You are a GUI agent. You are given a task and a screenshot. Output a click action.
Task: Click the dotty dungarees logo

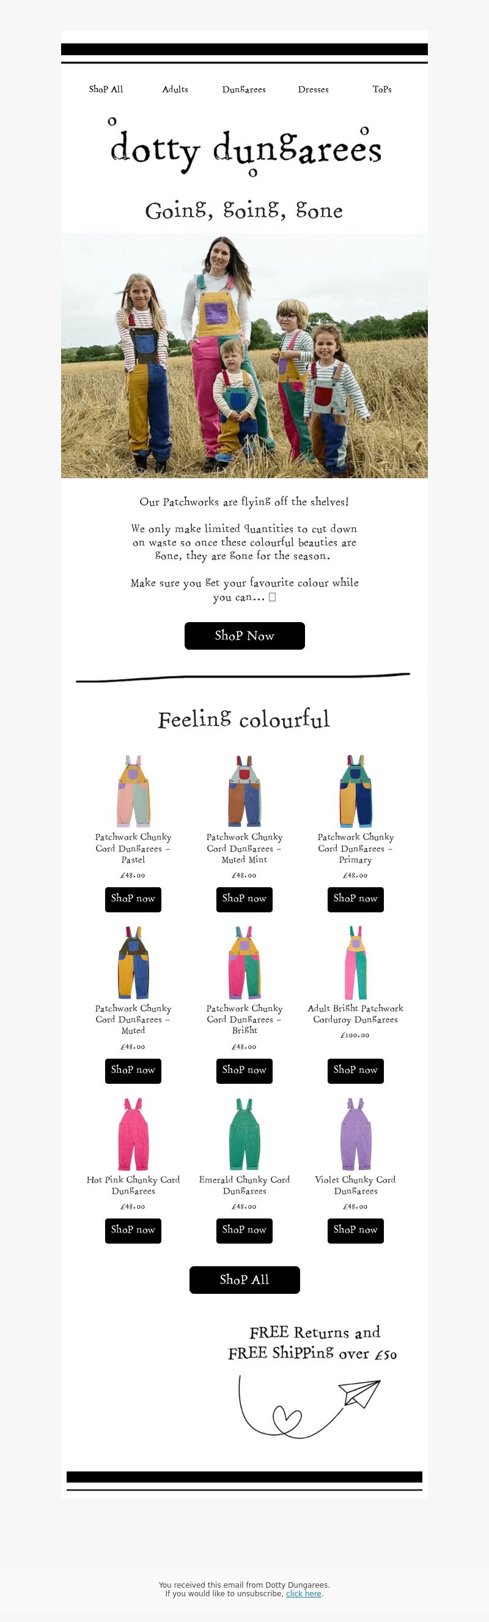tap(244, 147)
